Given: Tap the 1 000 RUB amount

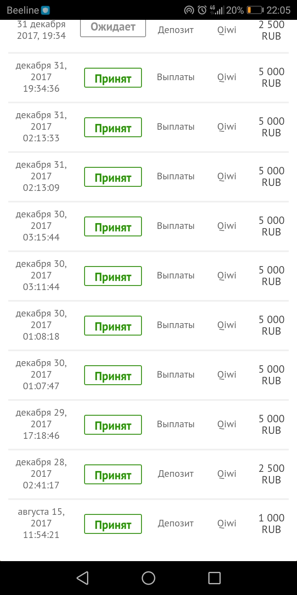Looking at the screenshot, I should [271, 523].
